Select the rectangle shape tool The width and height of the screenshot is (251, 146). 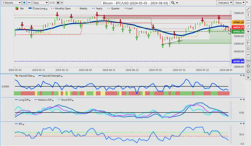248,66
